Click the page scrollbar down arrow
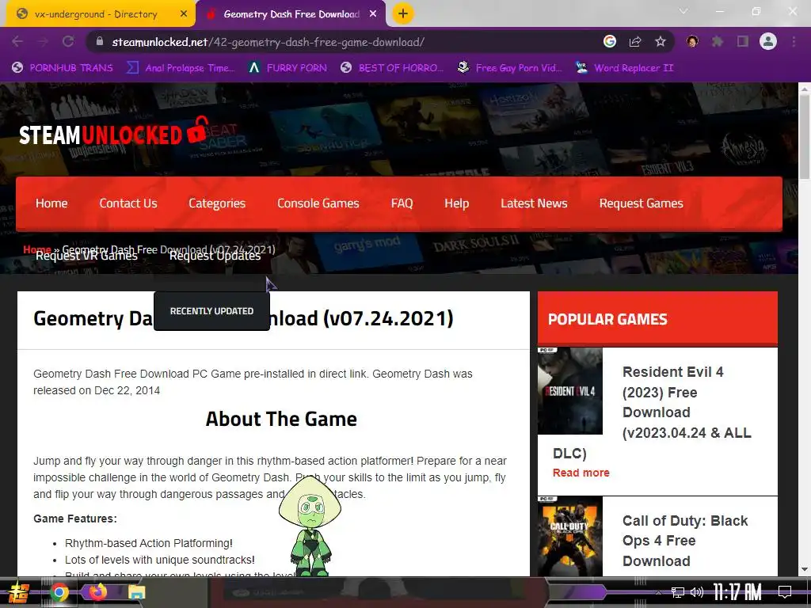The height and width of the screenshot is (608, 811). (x=805, y=570)
